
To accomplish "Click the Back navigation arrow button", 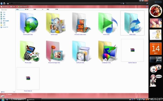I will click(2, 3).
